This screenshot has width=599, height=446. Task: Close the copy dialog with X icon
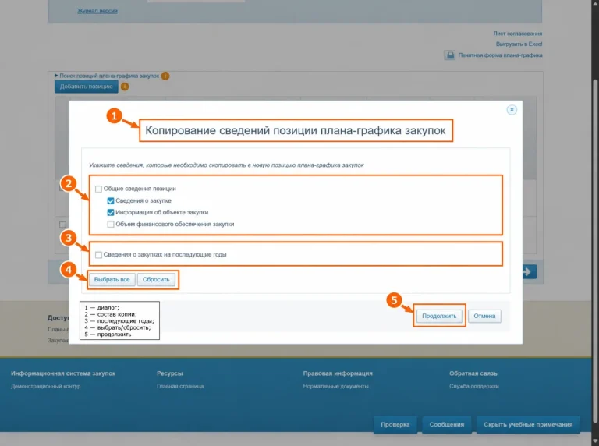[x=512, y=110]
